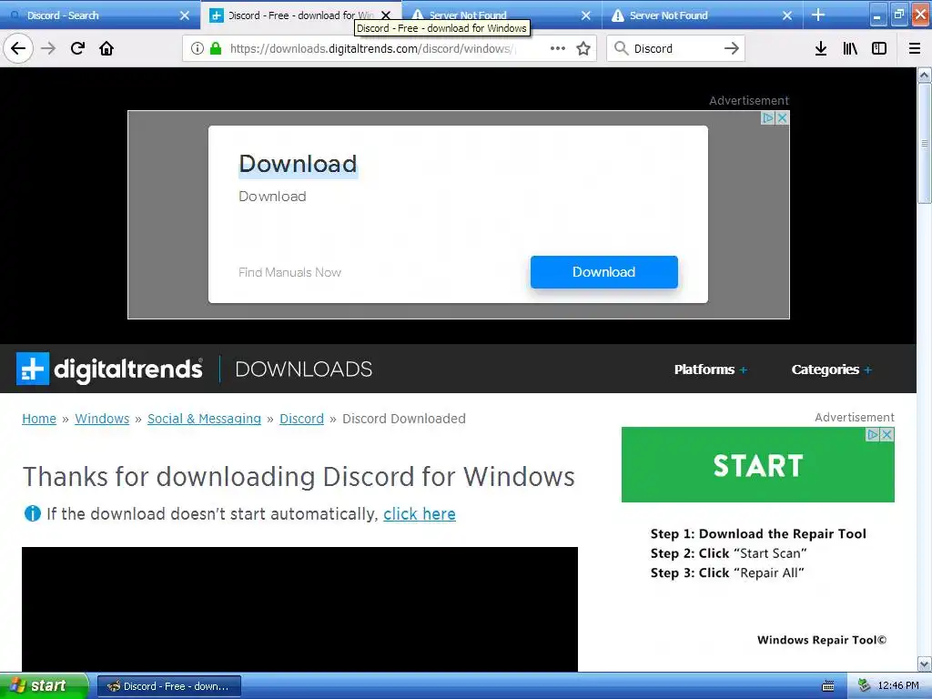Viewport: 932px width, 699px height.
Task: Click Find Manuals Now text
Action: pos(289,272)
